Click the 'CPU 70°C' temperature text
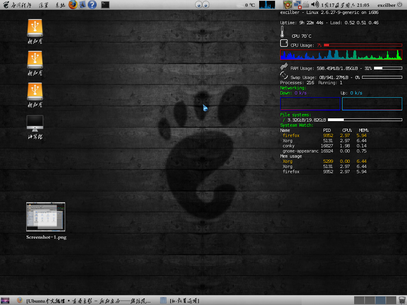Image resolution: width=407 pixels, height=305 pixels. coord(302,36)
